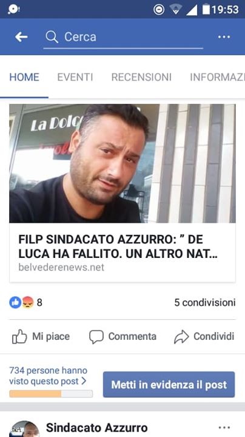Screen dimensions: 245x437
Task: Tap the back arrow icon
Action: (21, 37)
